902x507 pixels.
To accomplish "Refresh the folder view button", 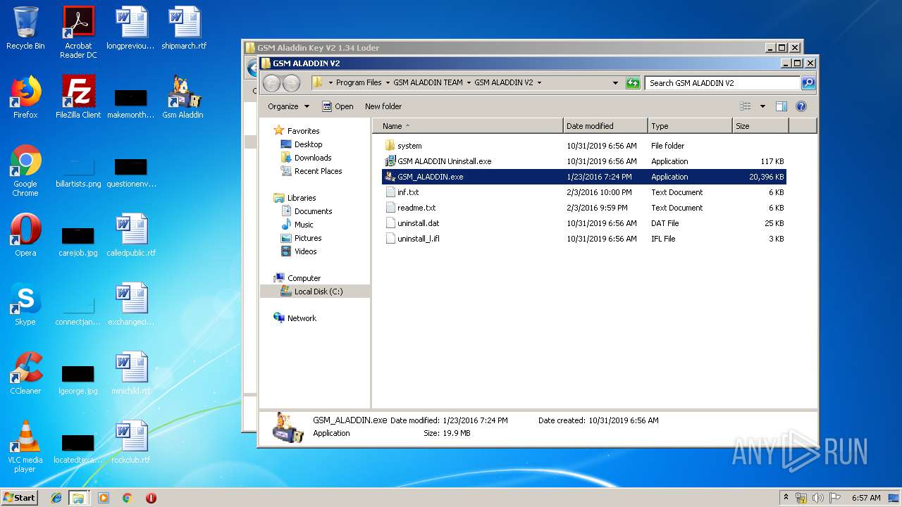I will [x=633, y=82].
